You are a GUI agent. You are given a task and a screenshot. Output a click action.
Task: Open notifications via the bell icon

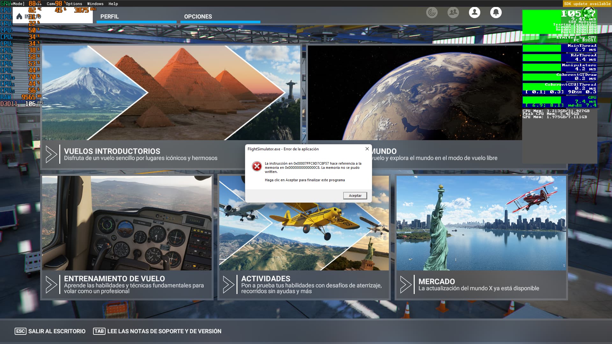point(496,13)
